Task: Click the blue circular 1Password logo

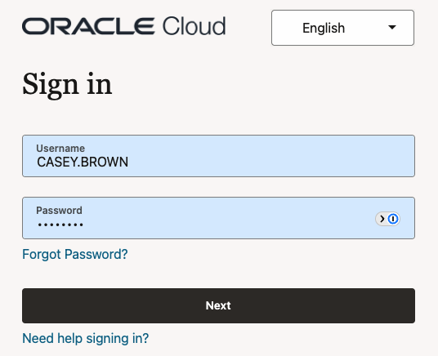Action: (393, 219)
